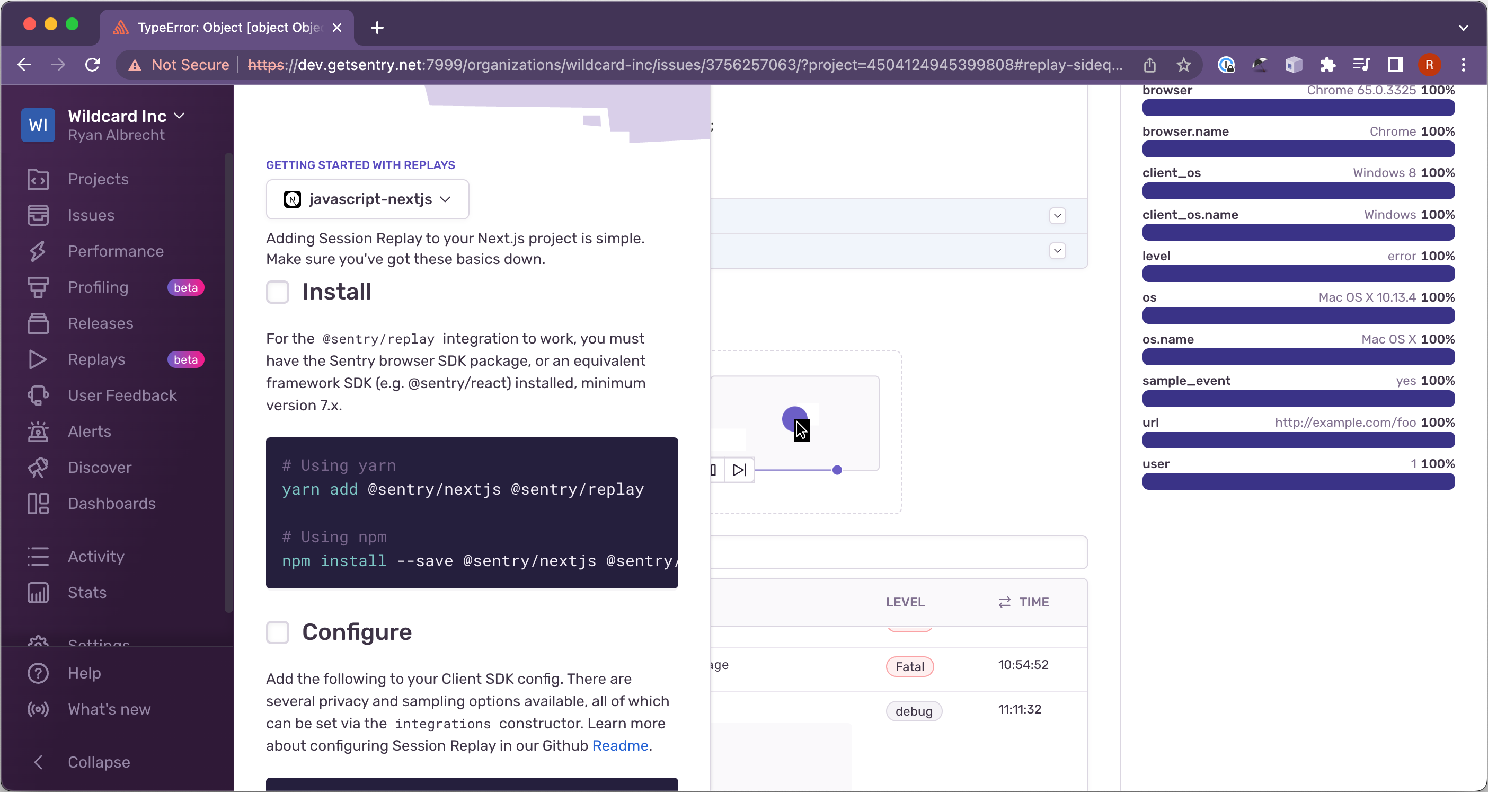The width and height of the screenshot is (1488, 792).
Task: Click LEVEL column header
Action: click(x=905, y=602)
